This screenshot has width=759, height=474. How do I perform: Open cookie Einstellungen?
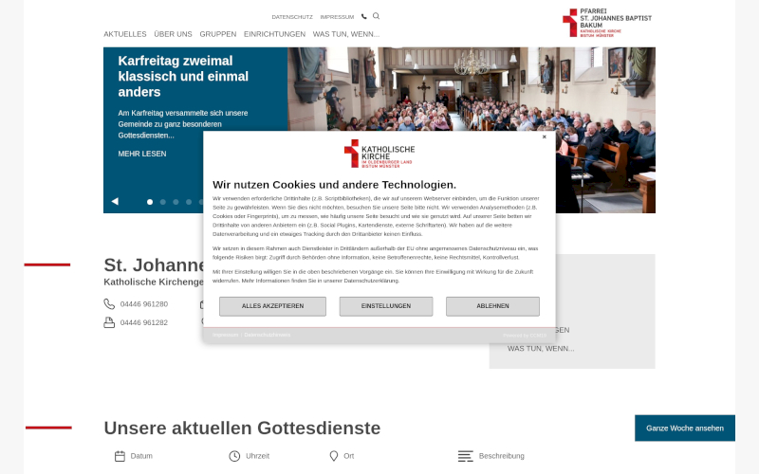pos(386,306)
